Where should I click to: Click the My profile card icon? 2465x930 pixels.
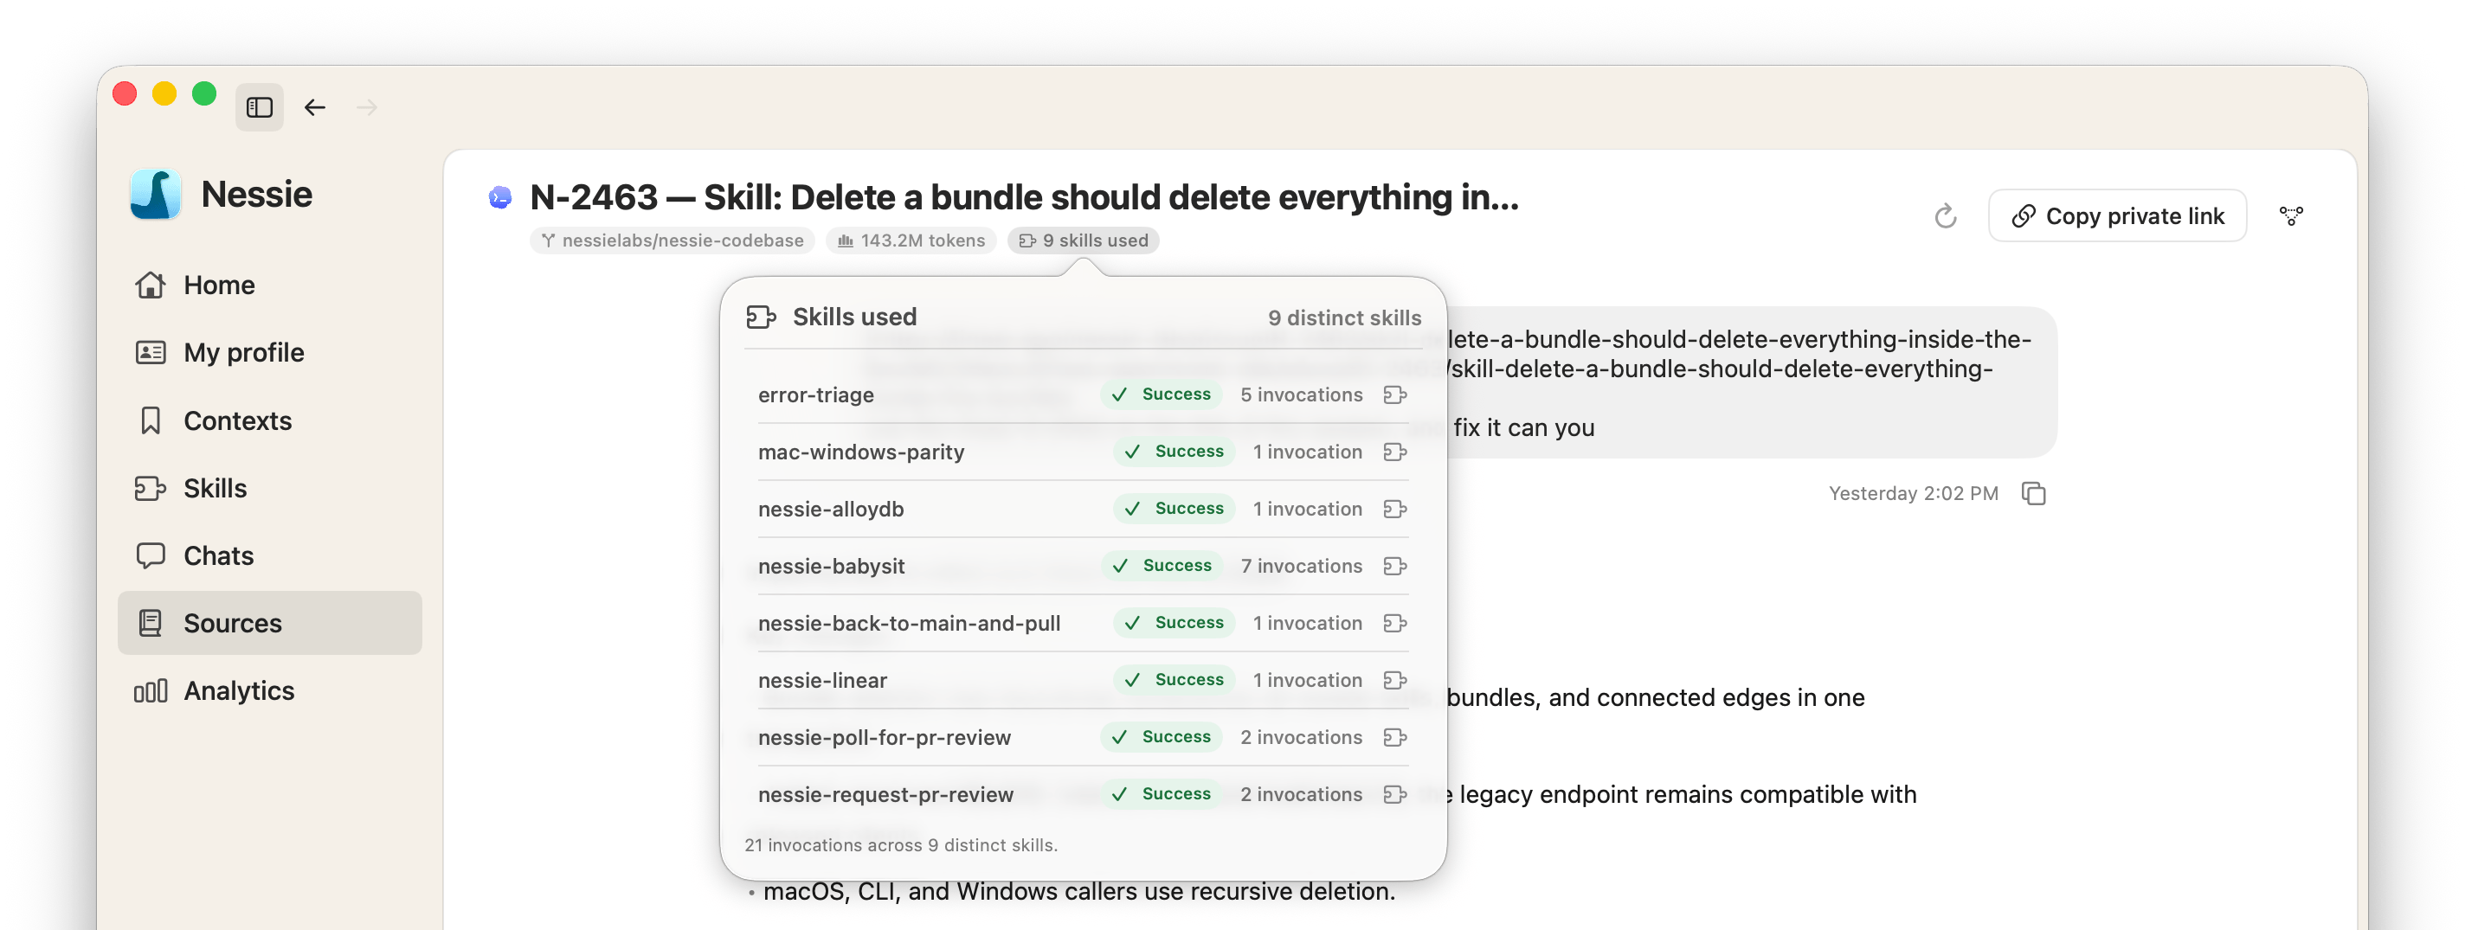click(x=151, y=352)
